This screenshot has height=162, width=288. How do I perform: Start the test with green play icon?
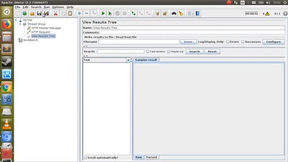[103, 13]
